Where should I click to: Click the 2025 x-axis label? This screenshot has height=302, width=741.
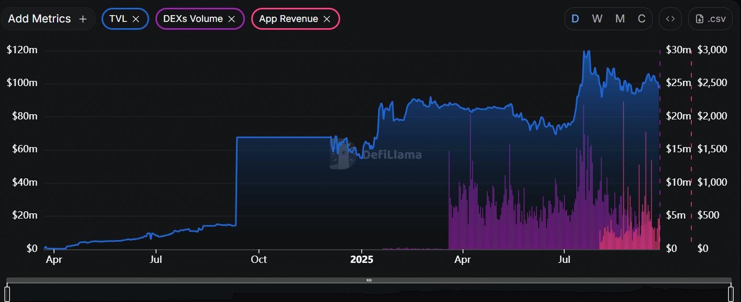point(362,259)
